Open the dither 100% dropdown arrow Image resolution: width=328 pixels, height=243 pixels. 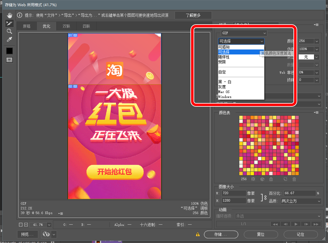tap(317, 49)
